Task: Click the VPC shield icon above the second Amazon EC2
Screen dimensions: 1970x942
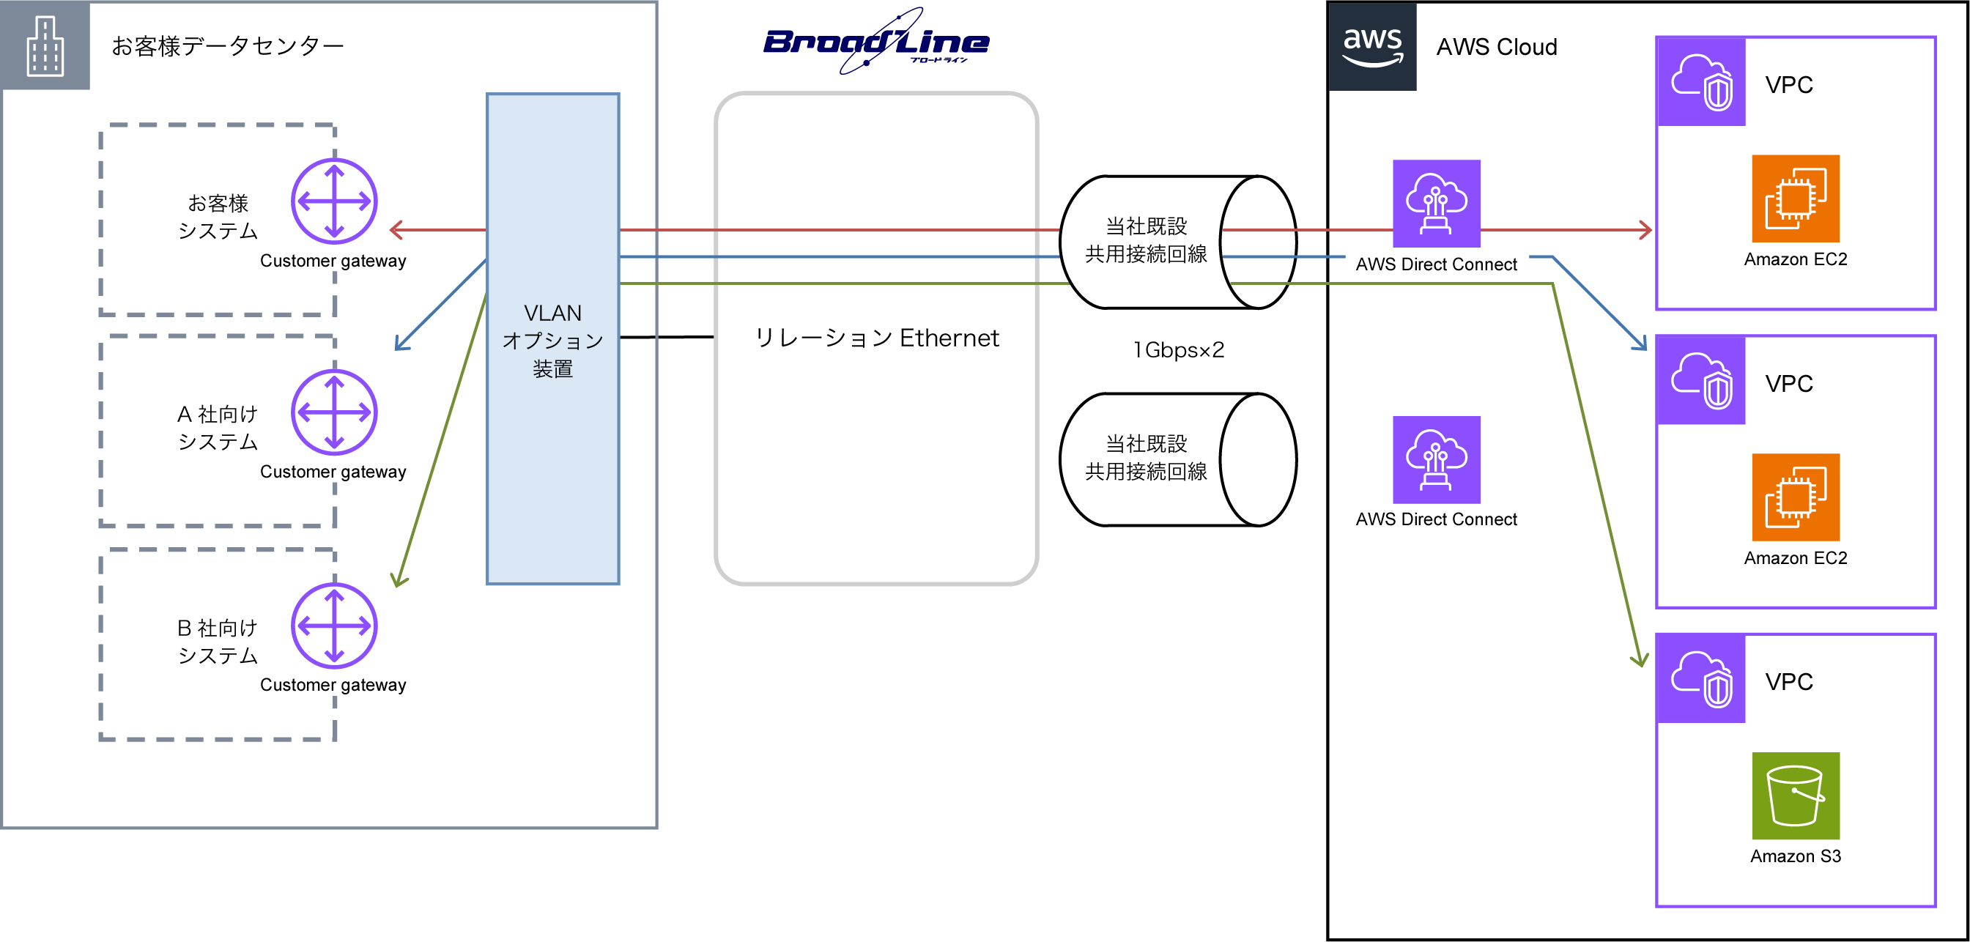Action: coord(1702,381)
